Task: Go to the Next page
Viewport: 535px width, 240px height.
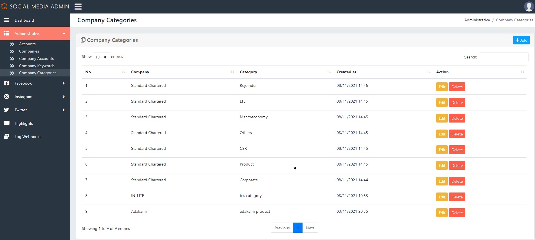Action: pyautogui.click(x=310, y=228)
